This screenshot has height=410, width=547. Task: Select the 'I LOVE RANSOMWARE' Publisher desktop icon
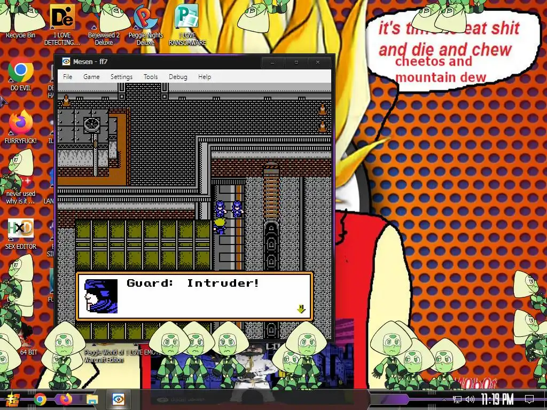(187, 25)
